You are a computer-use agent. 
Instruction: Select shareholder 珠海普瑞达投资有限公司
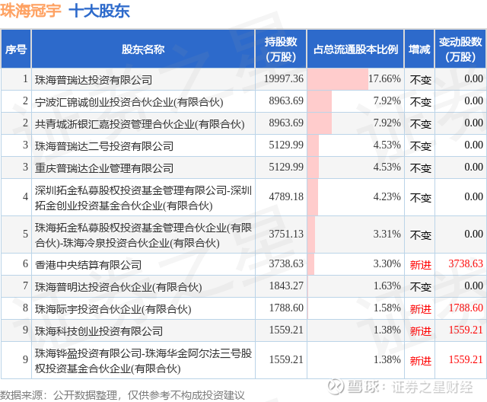(x=94, y=80)
